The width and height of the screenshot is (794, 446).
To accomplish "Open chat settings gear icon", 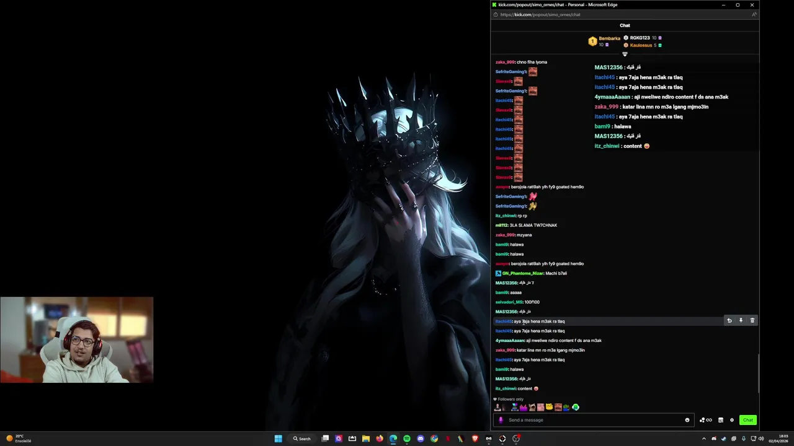I will [732, 420].
